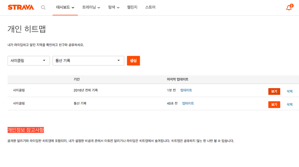Click the 개인 히트맵 page title

26,29
